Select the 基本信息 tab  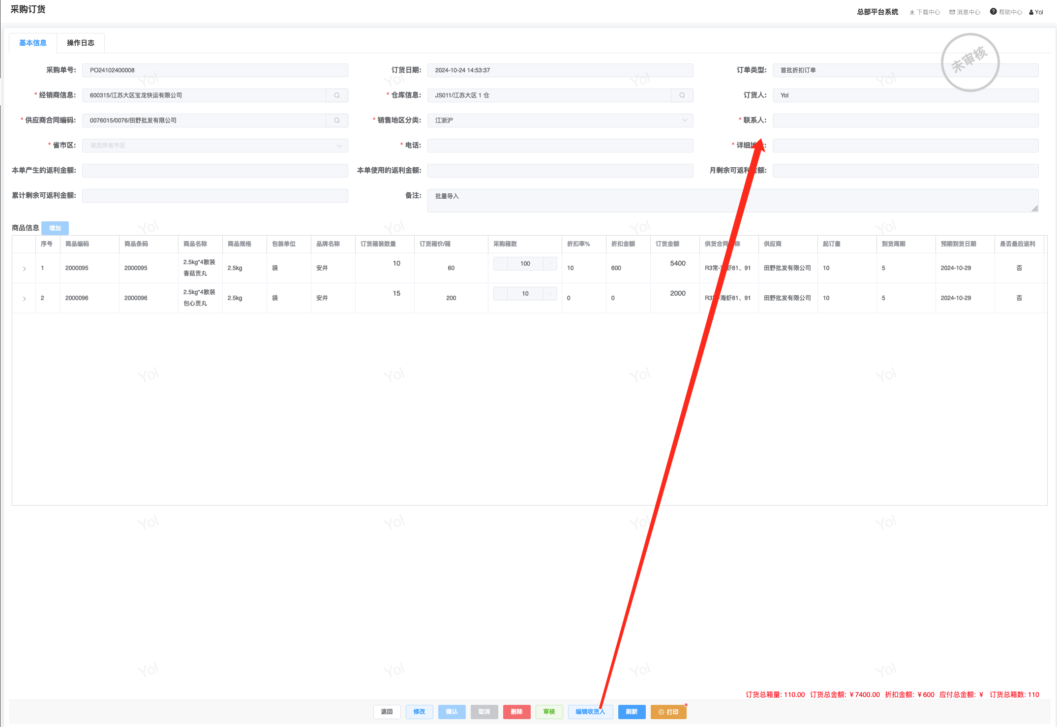point(33,43)
